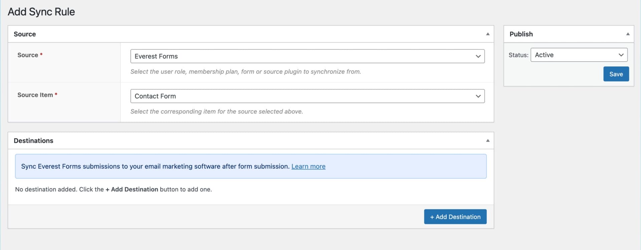Open the Status dropdown showing Active
Screen dimensions: 641x250
[579, 55]
